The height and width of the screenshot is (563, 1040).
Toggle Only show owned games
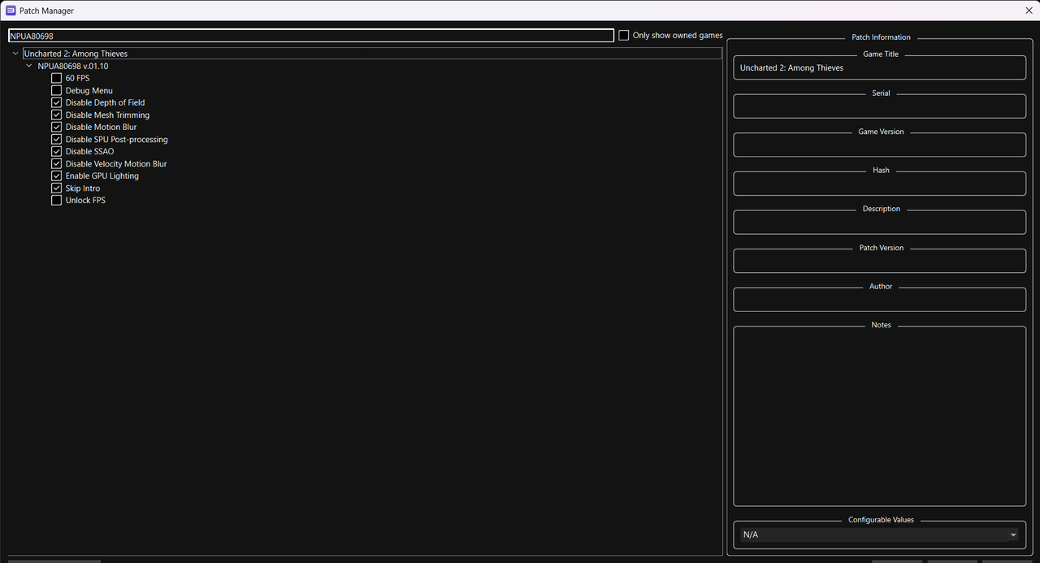coord(624,36)
